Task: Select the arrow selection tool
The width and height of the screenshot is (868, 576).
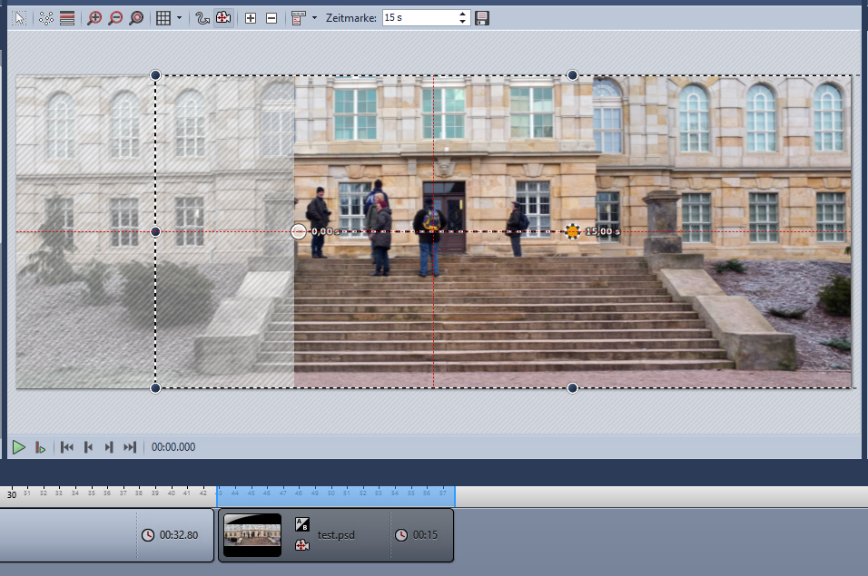Action: tap(19, 18)
